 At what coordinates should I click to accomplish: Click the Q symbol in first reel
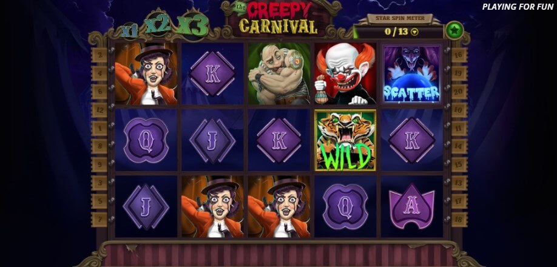click(146, 140)
